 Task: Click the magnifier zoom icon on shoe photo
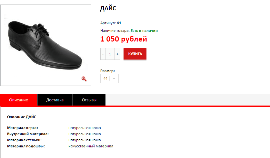tap(84, 79)
